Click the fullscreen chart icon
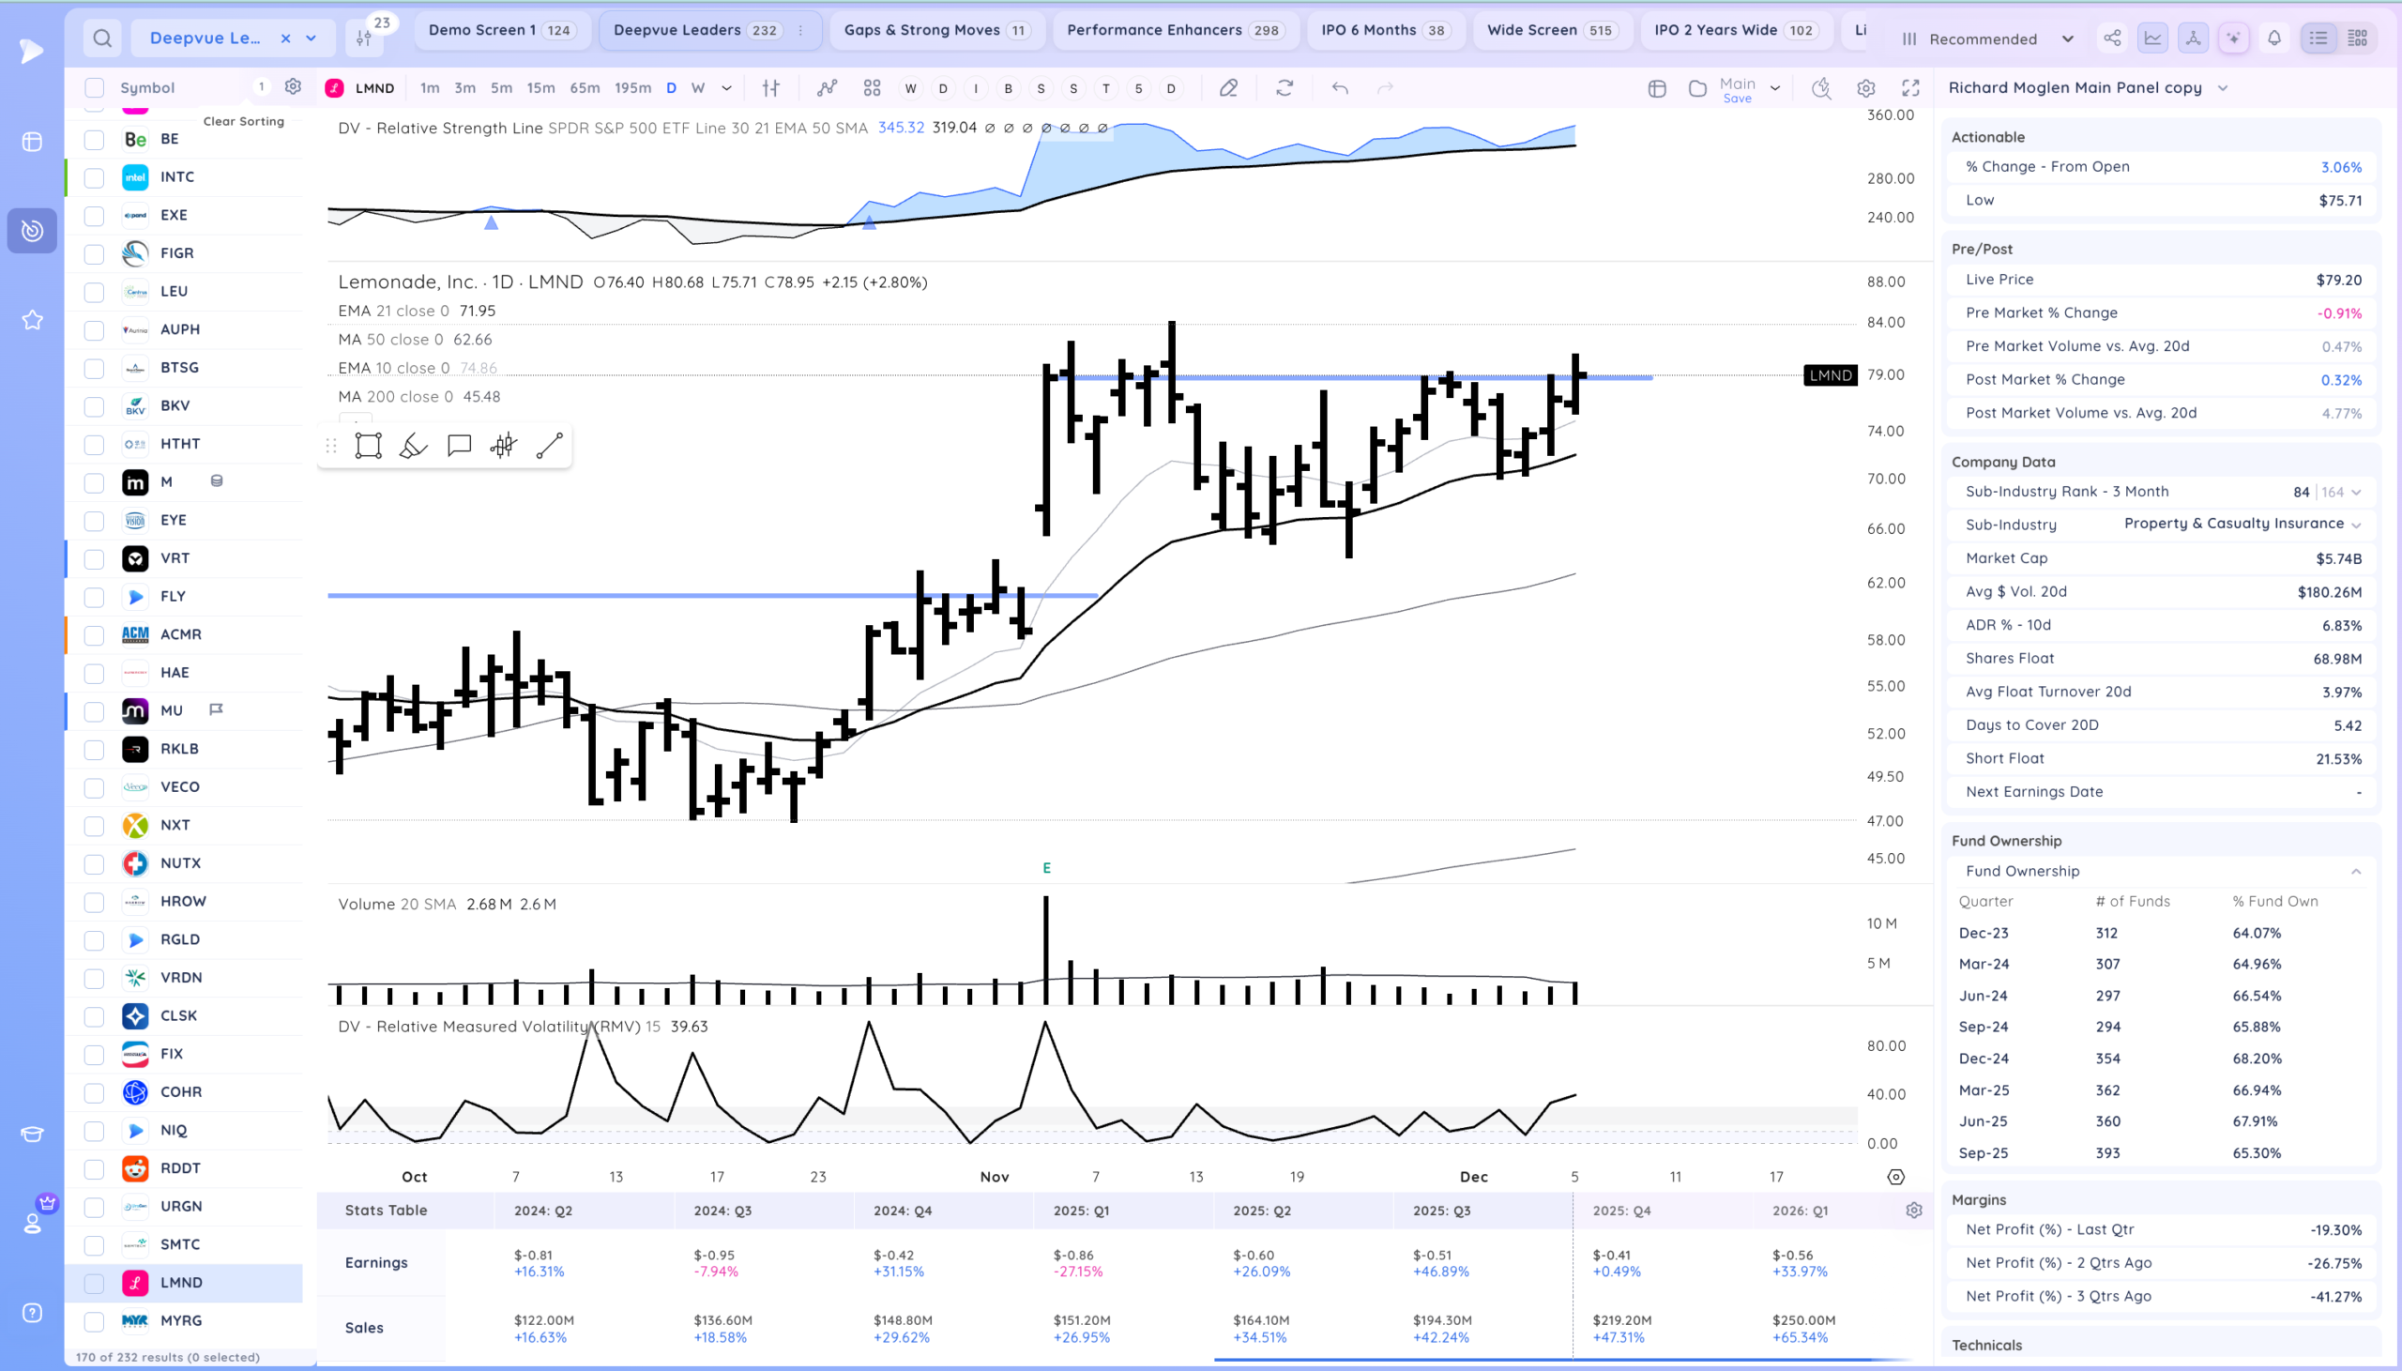This screenshot has height=1371, width=2402. tap(1909, 87)
